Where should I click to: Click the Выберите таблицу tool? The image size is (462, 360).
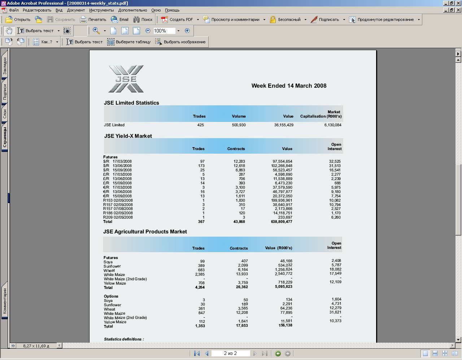(129, 42)
